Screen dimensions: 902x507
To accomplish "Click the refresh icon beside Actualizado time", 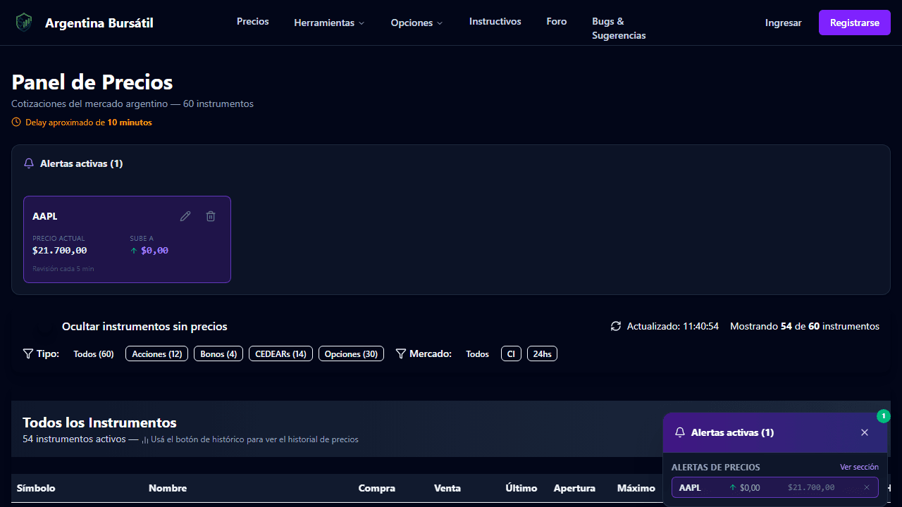I will (x=616, y=326).
